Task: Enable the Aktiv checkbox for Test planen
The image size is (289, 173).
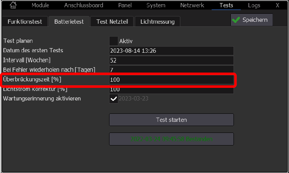Action: coord(114,41)
